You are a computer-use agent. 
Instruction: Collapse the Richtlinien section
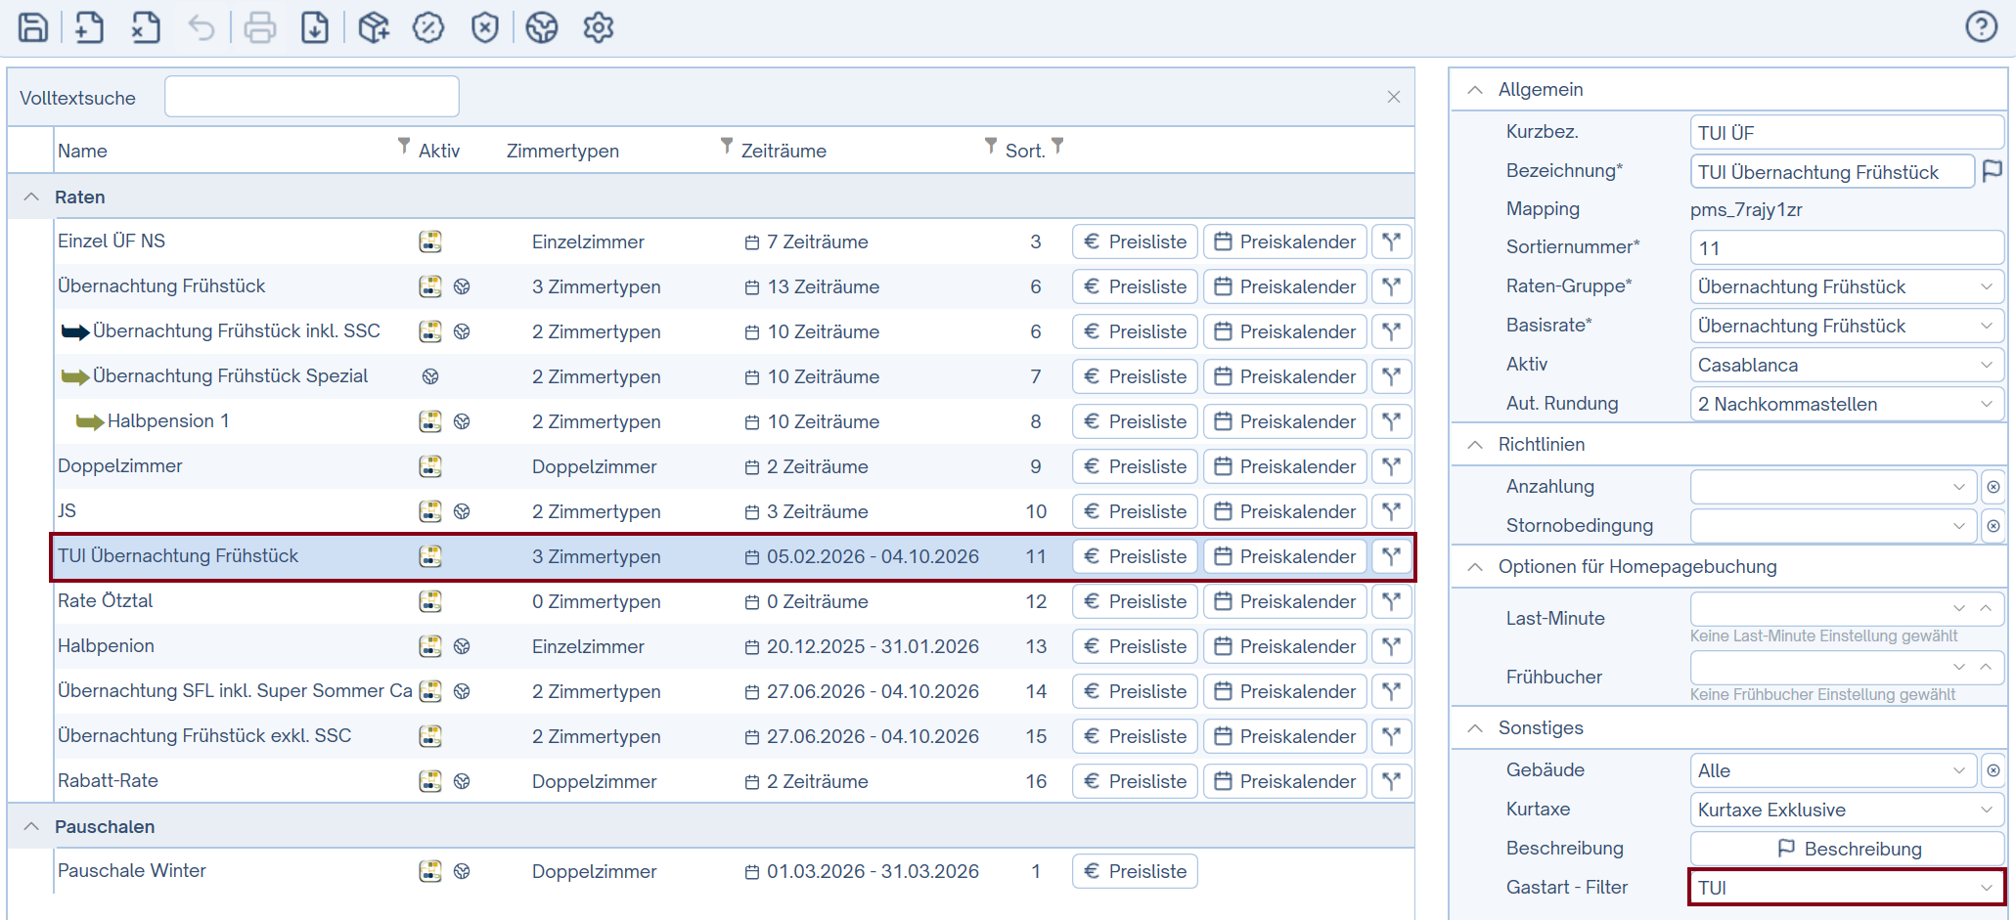pos(1475,445)
